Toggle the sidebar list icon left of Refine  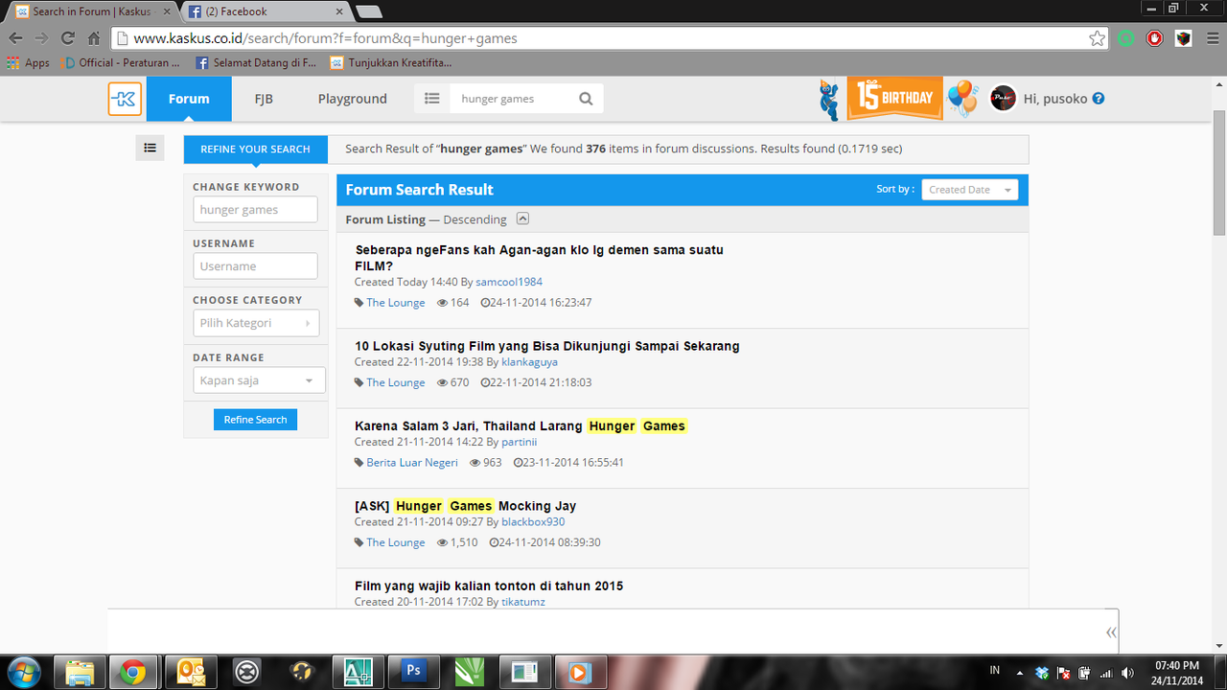(150, 149)
